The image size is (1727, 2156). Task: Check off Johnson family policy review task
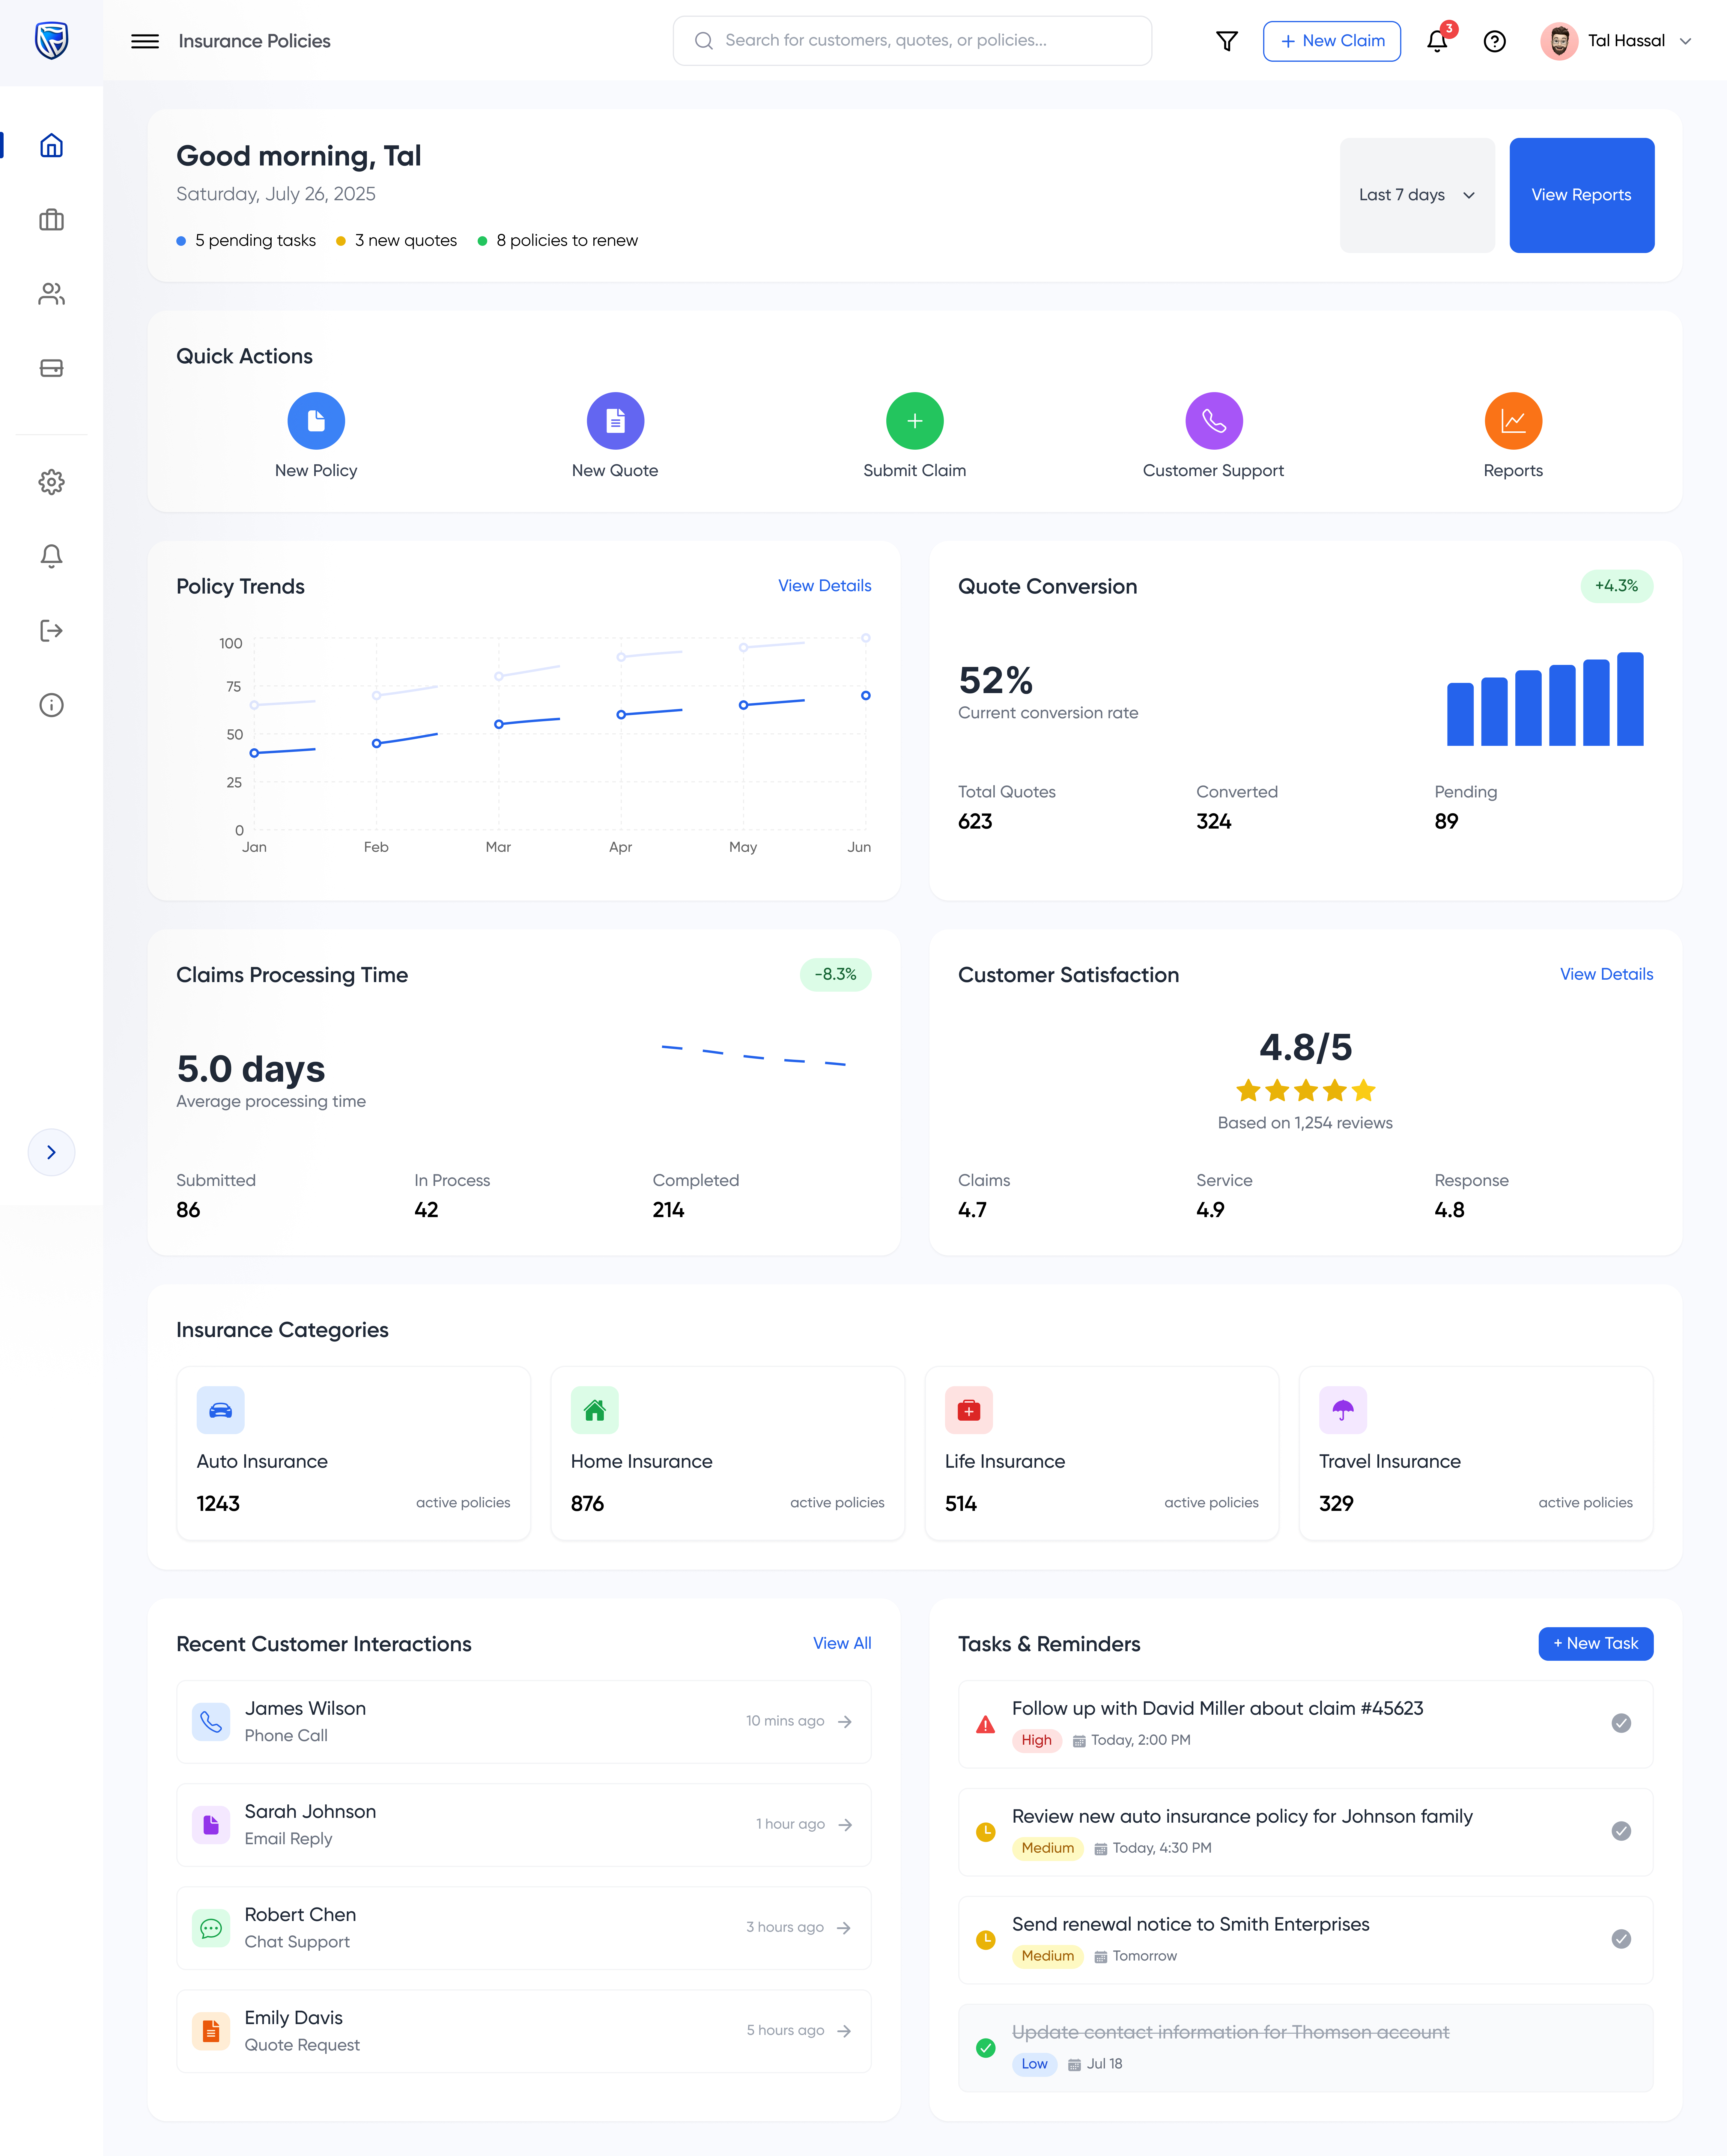tap(1621, 1831)
